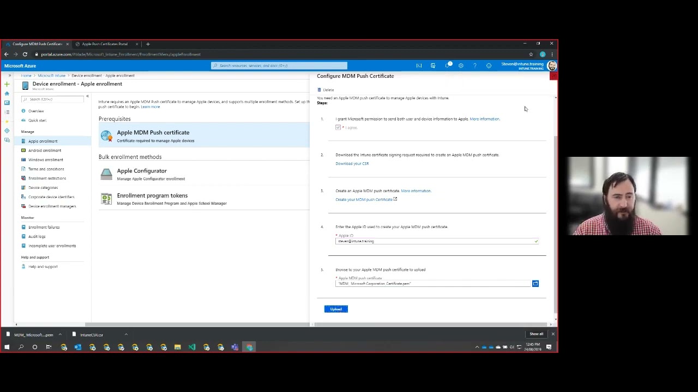Open a new browser tab

pos(148,44)
